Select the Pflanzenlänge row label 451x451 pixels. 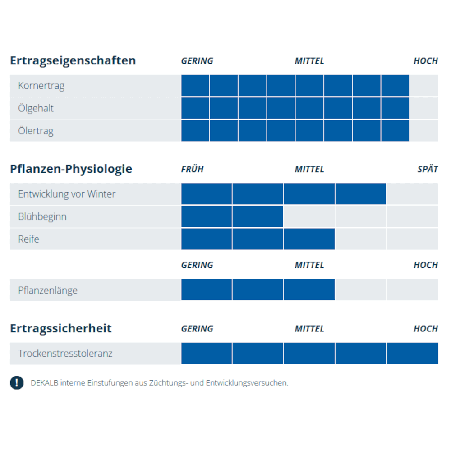click(x=48, y=290)
